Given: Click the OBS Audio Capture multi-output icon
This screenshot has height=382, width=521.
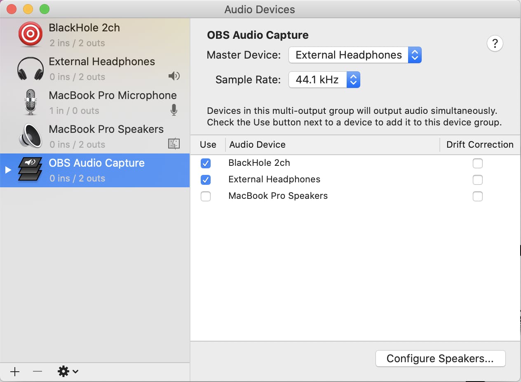Looking at the screenshot, I should pos(31,170).
